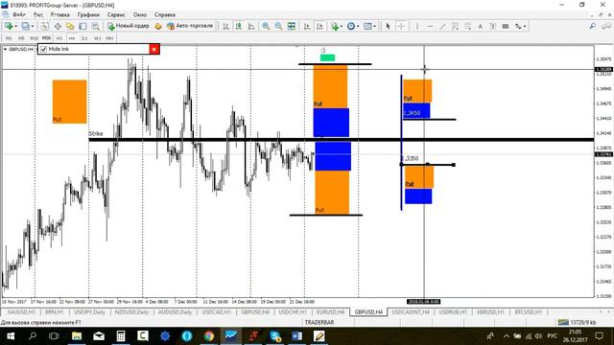Screen dimensions: 614x345
Task: Set timeframe to M1
Action: pos(9,38)
